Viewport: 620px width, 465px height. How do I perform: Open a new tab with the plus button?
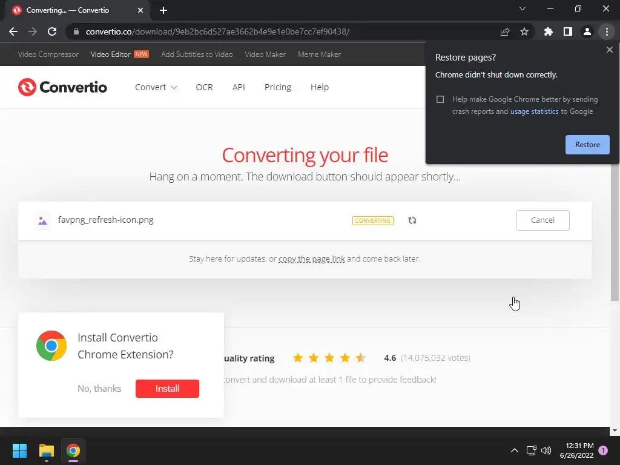pos(163,10)
